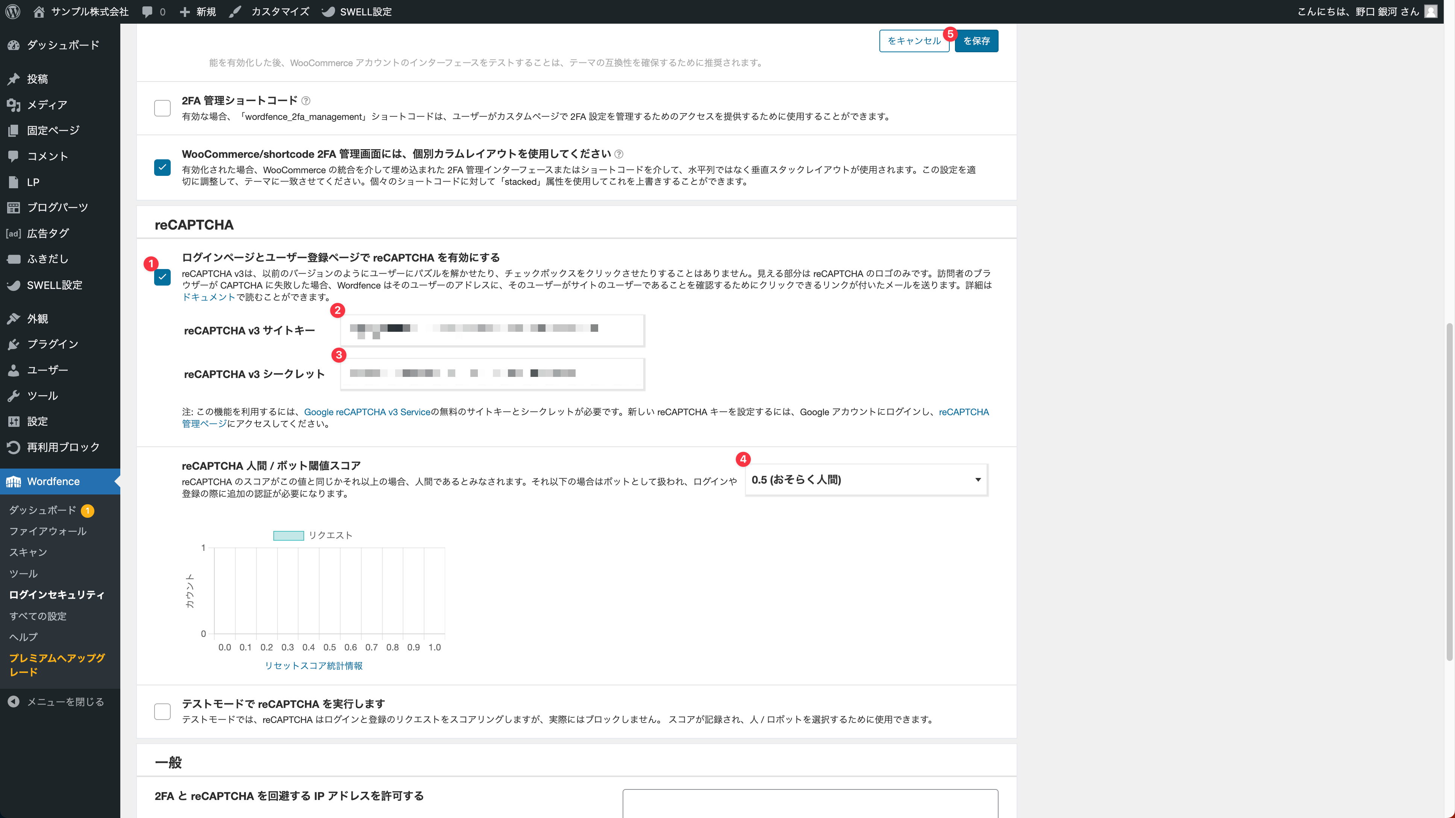
Task: Toggle the リクエスト legend swatch in chart
Action: [289, 535]
